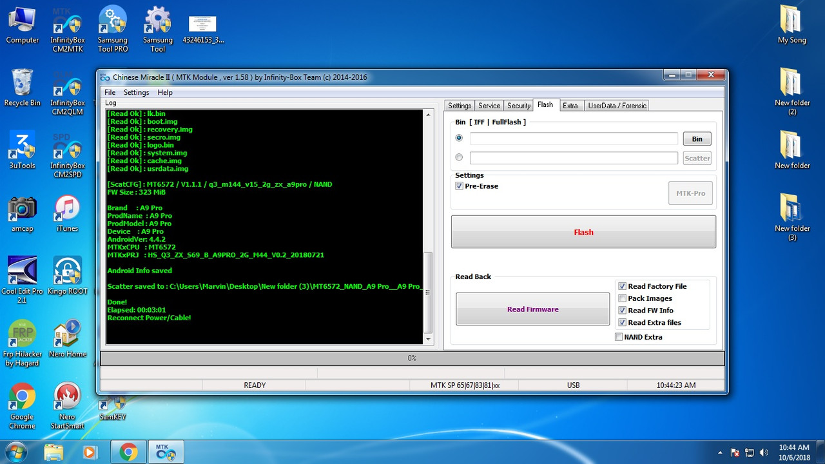825x464 pixels.
Task: Select the 43246153_3... file on desktop
Action: coord(202,29)
